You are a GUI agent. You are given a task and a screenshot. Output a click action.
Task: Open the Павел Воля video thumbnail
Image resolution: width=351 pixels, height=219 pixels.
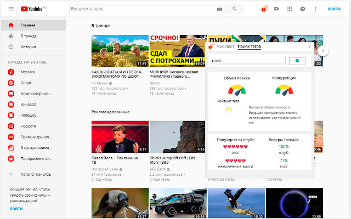120,137
